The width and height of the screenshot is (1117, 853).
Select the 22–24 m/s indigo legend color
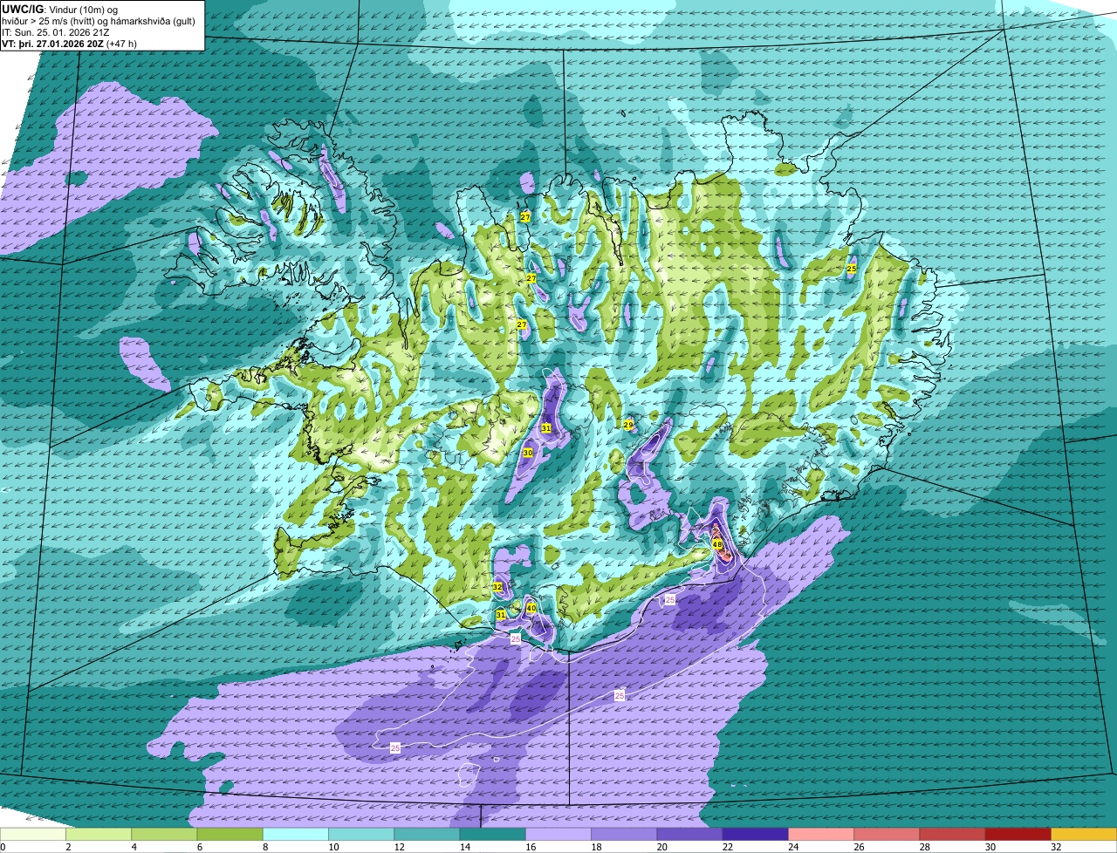(x=756, y=834)
